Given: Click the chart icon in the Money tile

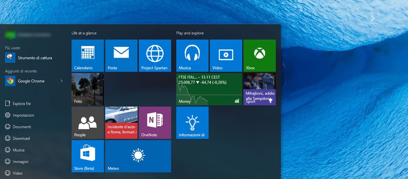Looking at the screenshot, I should click(x=237, y=101).
